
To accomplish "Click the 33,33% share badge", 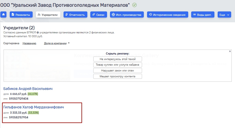I will point(34,113).
